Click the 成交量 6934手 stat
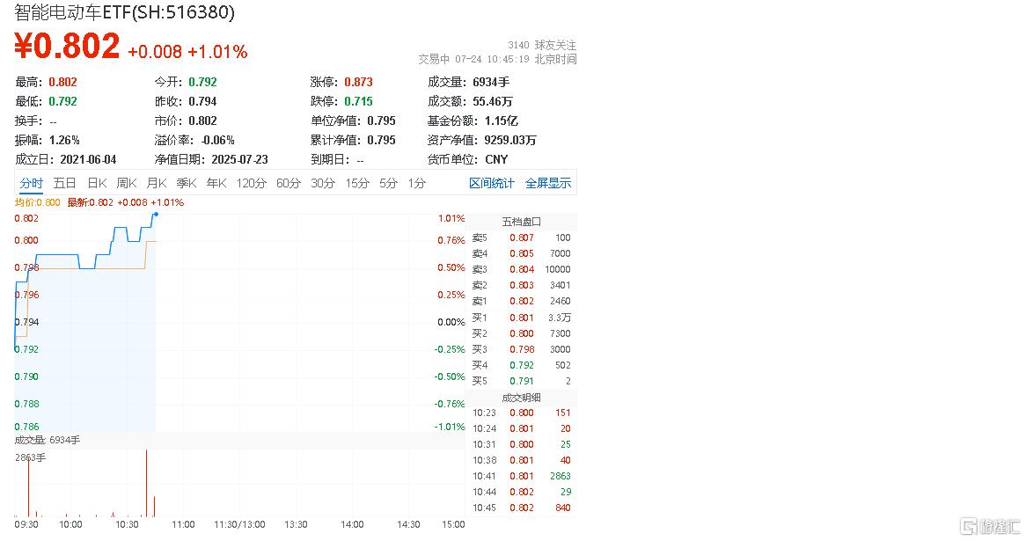1026x541 pixels. [x=468, y=82]
